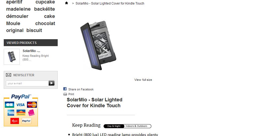Click the printer icon

tap(65, 94)
